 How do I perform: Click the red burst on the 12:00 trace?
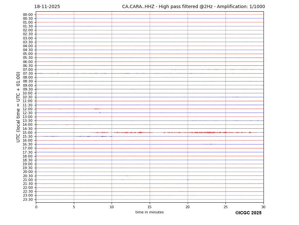click(96, 109)
